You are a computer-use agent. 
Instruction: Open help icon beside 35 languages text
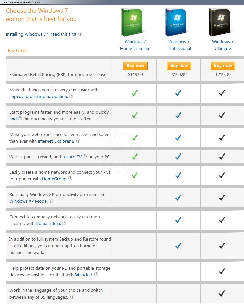[x=72, y=297]
